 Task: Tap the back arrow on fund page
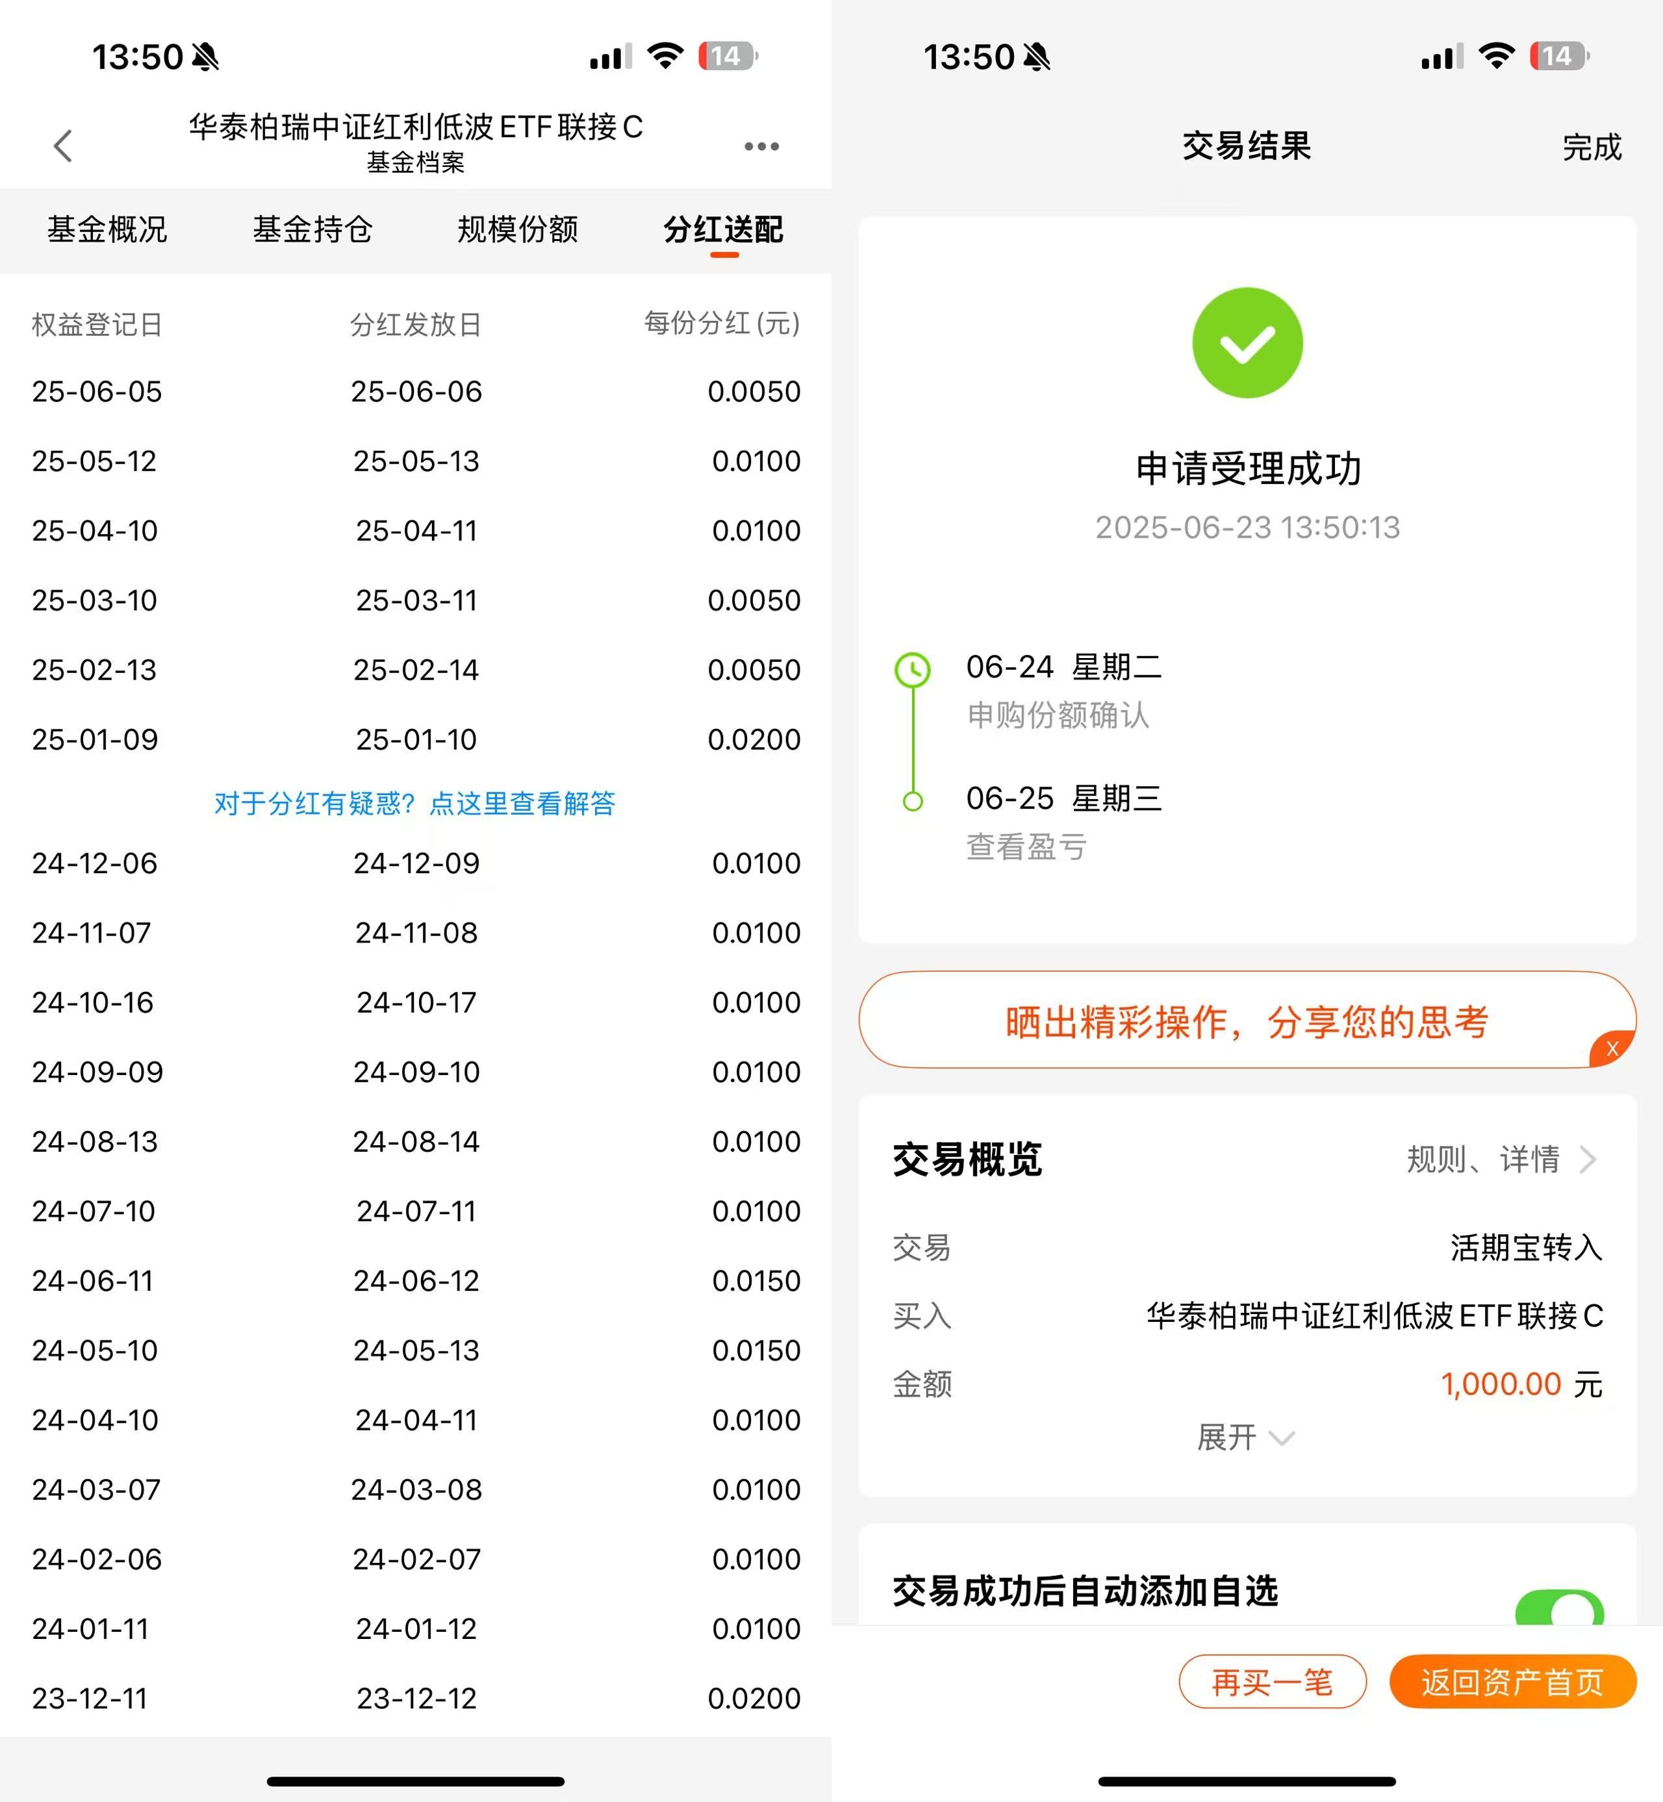point(63,146)
